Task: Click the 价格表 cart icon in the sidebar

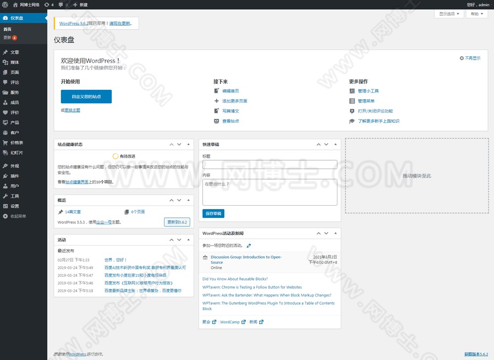Action: [5, 143]
